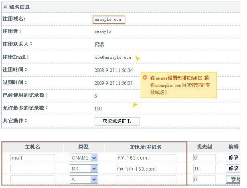247x188 pixels.
Task: Click the 注册域名 label
Action: point(14,19)
